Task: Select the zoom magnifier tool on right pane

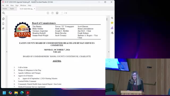Action: pos(112,18)
